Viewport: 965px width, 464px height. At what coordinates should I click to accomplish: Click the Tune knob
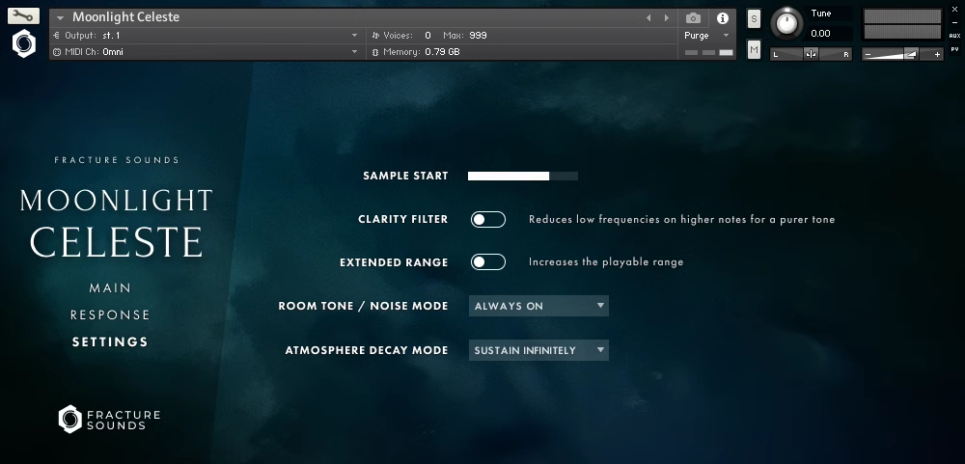[786, 23]
